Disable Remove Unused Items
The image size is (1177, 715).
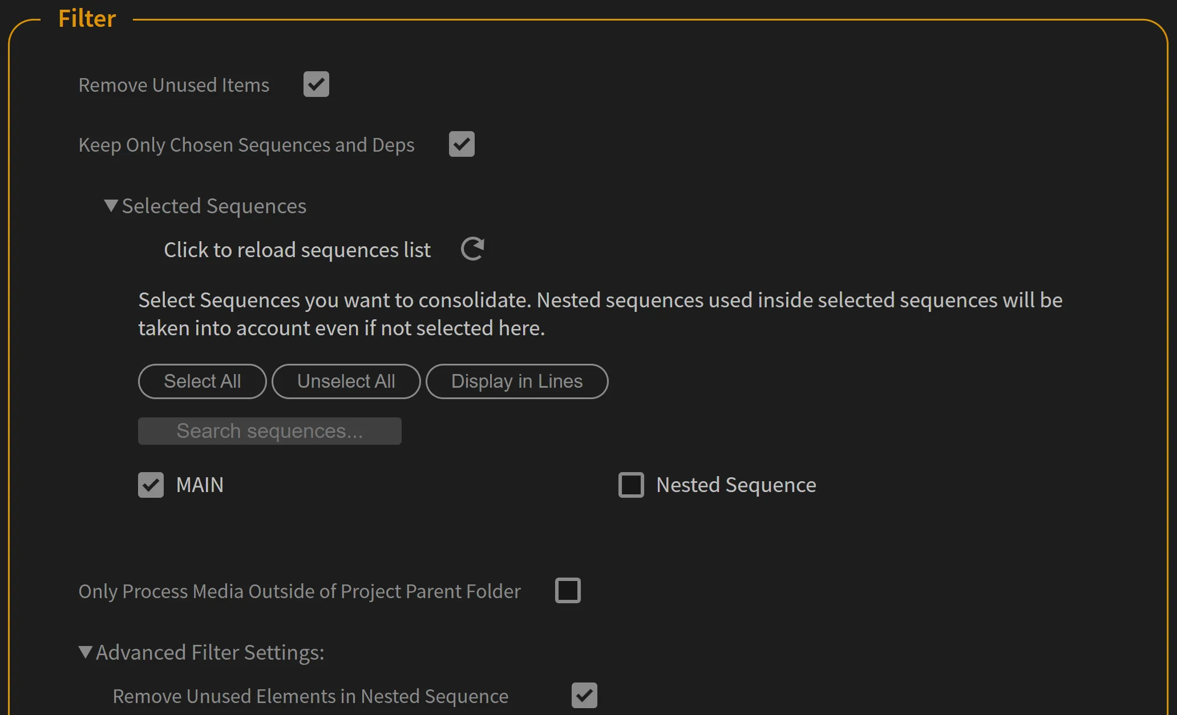click(316, 84)
